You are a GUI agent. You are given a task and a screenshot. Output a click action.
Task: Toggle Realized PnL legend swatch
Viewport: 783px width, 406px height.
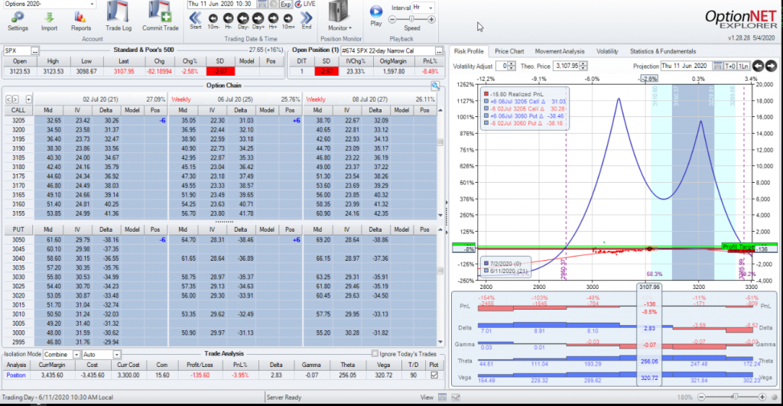click(486, 94)
